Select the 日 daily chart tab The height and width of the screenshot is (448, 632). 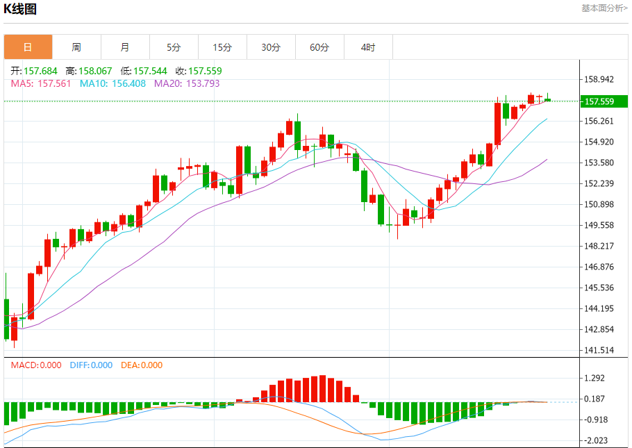tap(28, 47)
